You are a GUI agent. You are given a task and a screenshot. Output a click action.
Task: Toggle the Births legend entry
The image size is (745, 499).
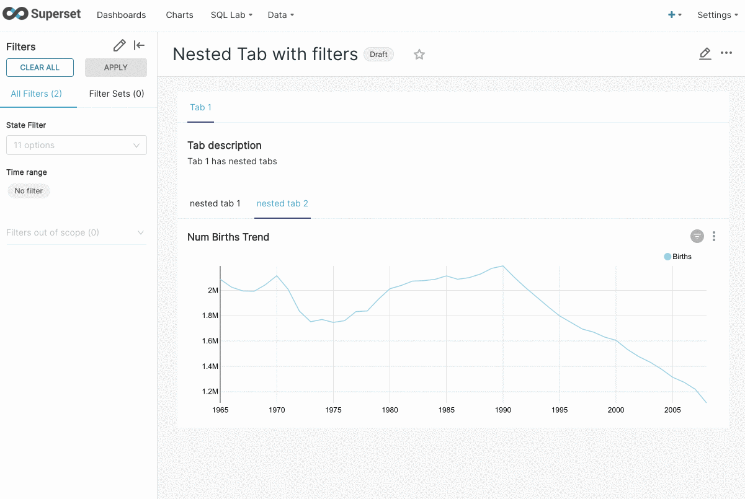(677, 256)
